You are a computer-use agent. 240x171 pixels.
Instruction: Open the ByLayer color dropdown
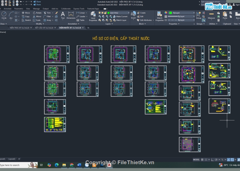coord(194,13)
